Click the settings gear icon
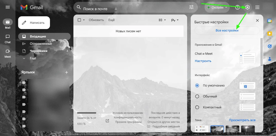 (x=247, y=7)
